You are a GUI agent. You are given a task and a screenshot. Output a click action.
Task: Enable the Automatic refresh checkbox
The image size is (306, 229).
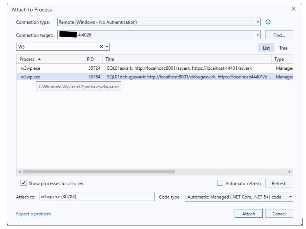(220, 183)
